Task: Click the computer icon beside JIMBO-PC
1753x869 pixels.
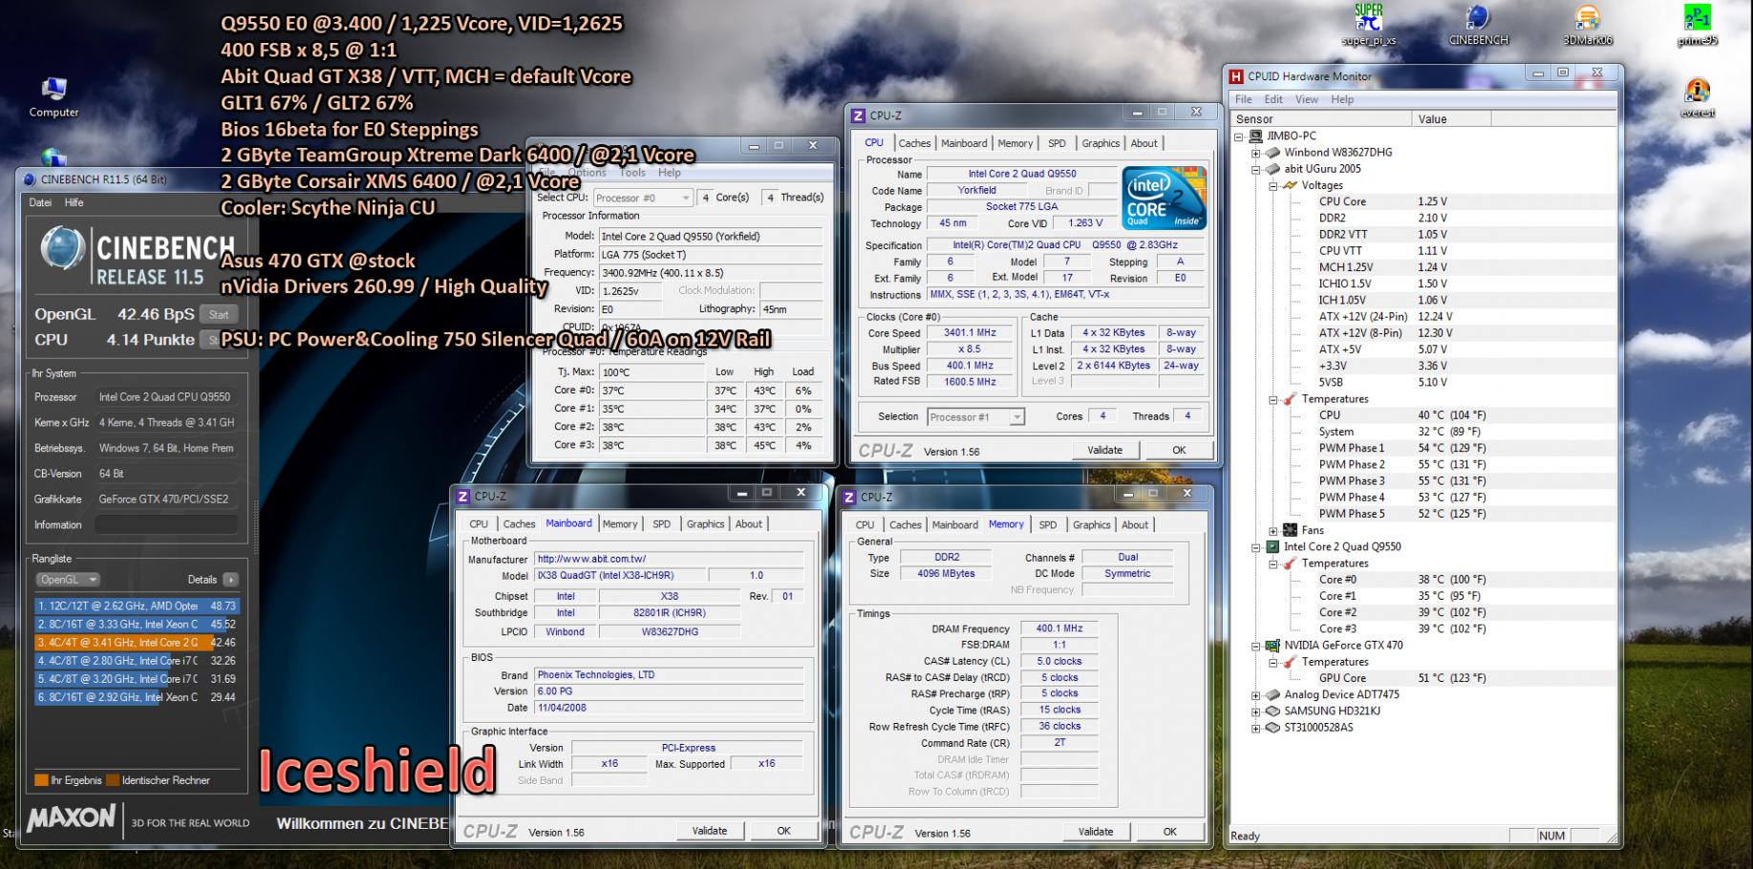Action: tap(1257, 137)
